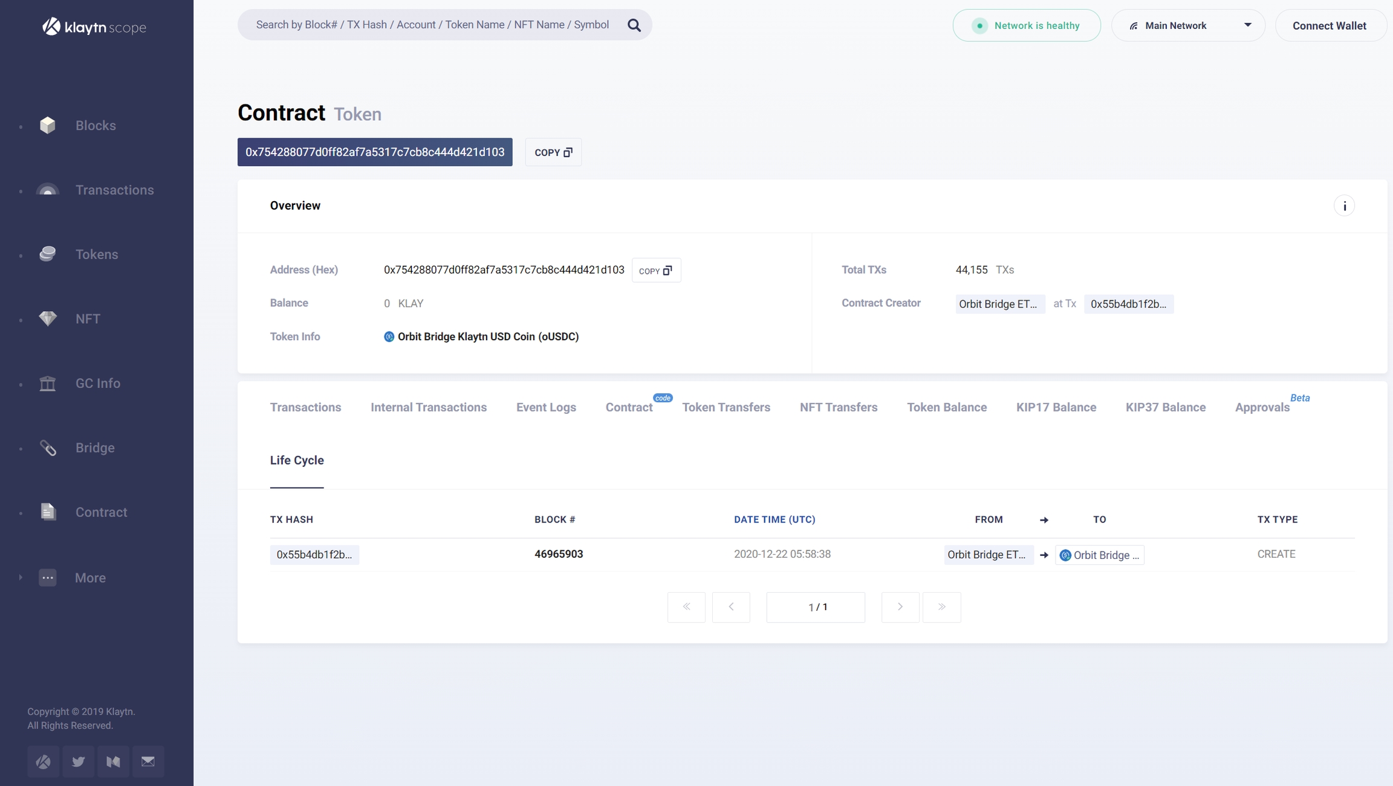Click the email envelope icon in footer
This screenshot has width=1393, height=786.
click(x=148, y=761)
